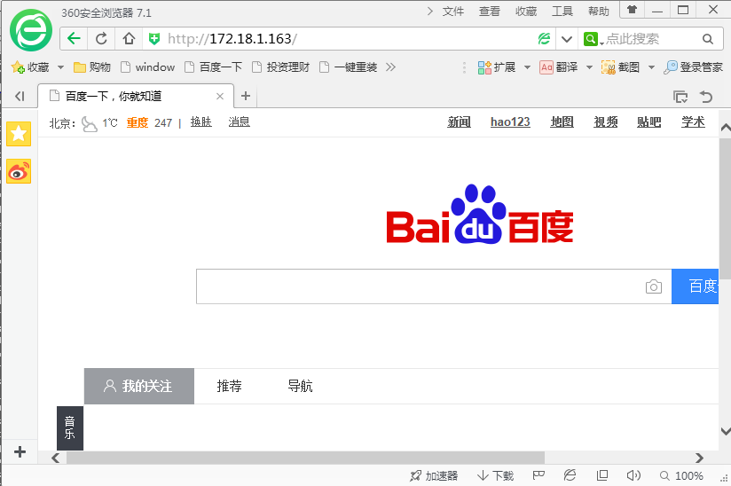Expand the 翻译 dropdown arrow
731x486 pixels.
(589, 67)
